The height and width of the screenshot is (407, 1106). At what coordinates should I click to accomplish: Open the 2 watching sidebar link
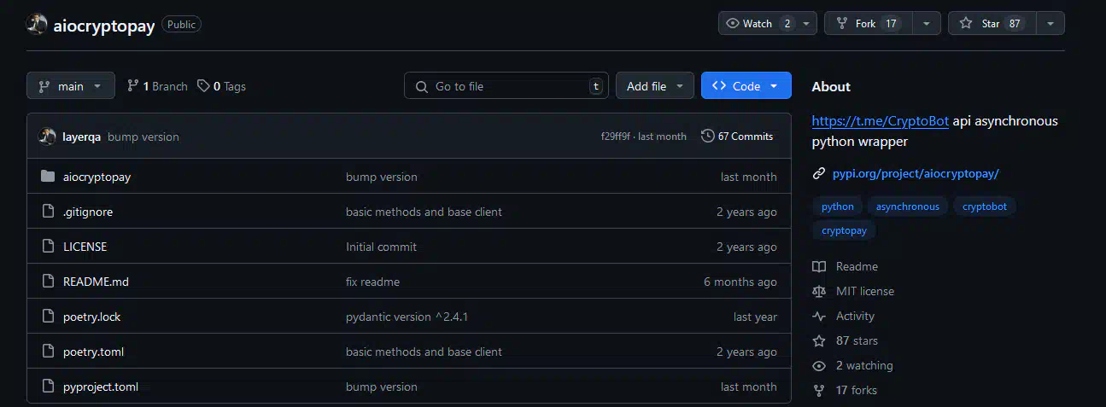coord(864,365)
